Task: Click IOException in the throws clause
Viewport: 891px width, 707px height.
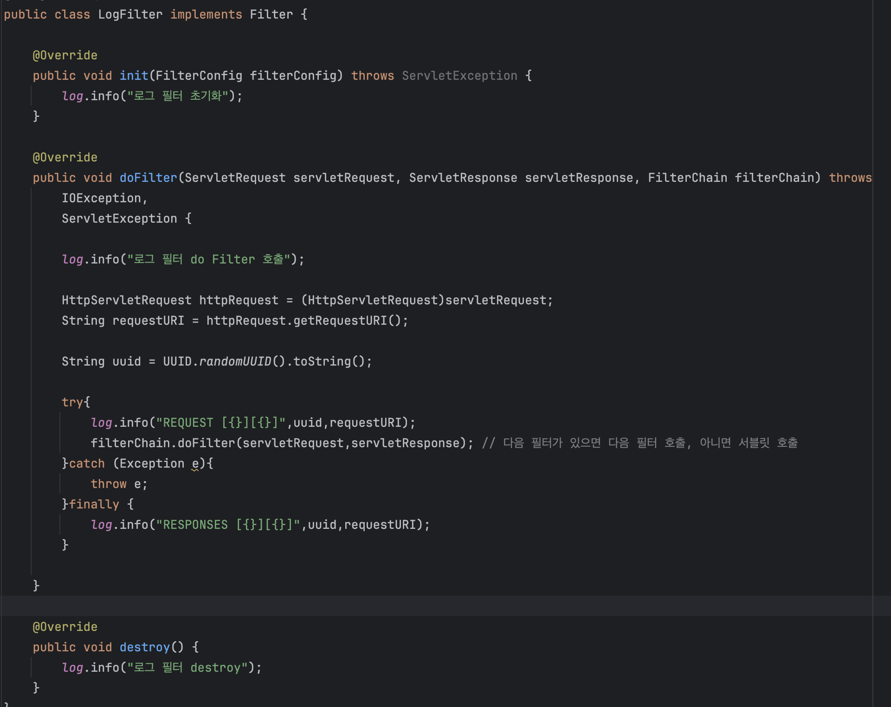Action: [x=101, y=198]
